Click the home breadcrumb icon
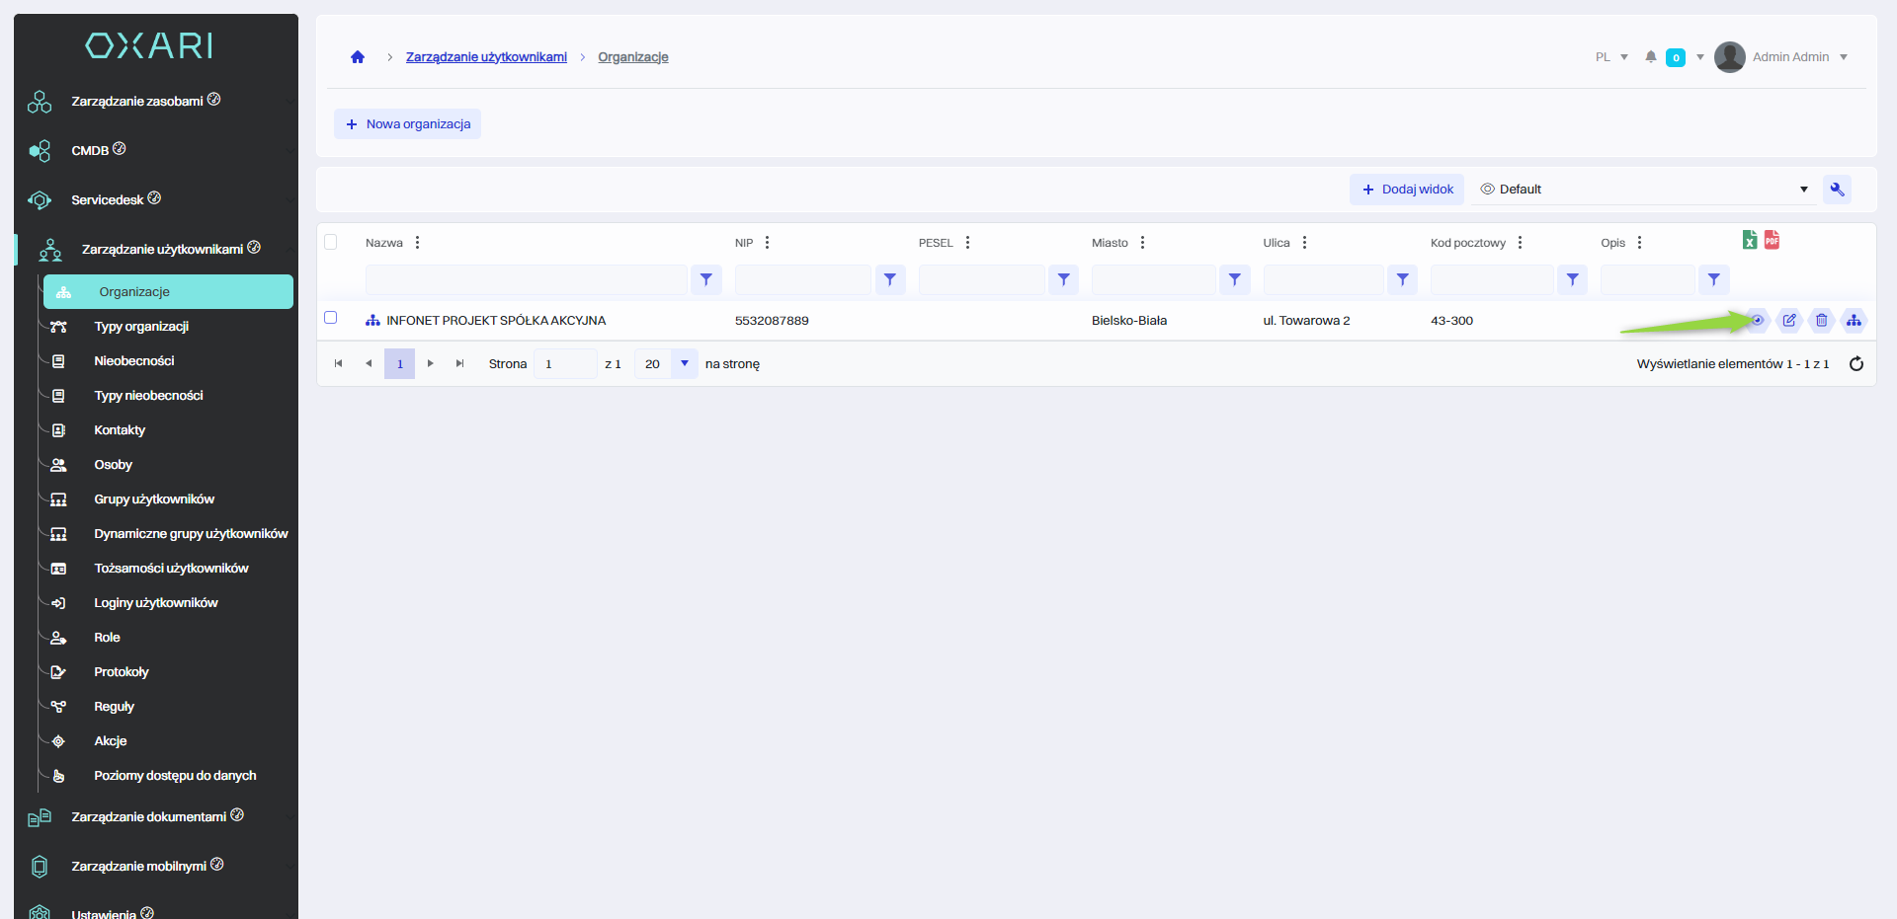The height and width of the screenshot is (919, 1897). point(358,57)
